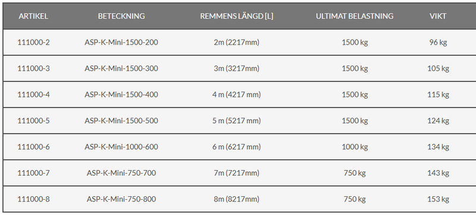Select article number 111000-8
Image resolution: width=476 pixels, height=217 pixels.
click(x=33, y=199)
